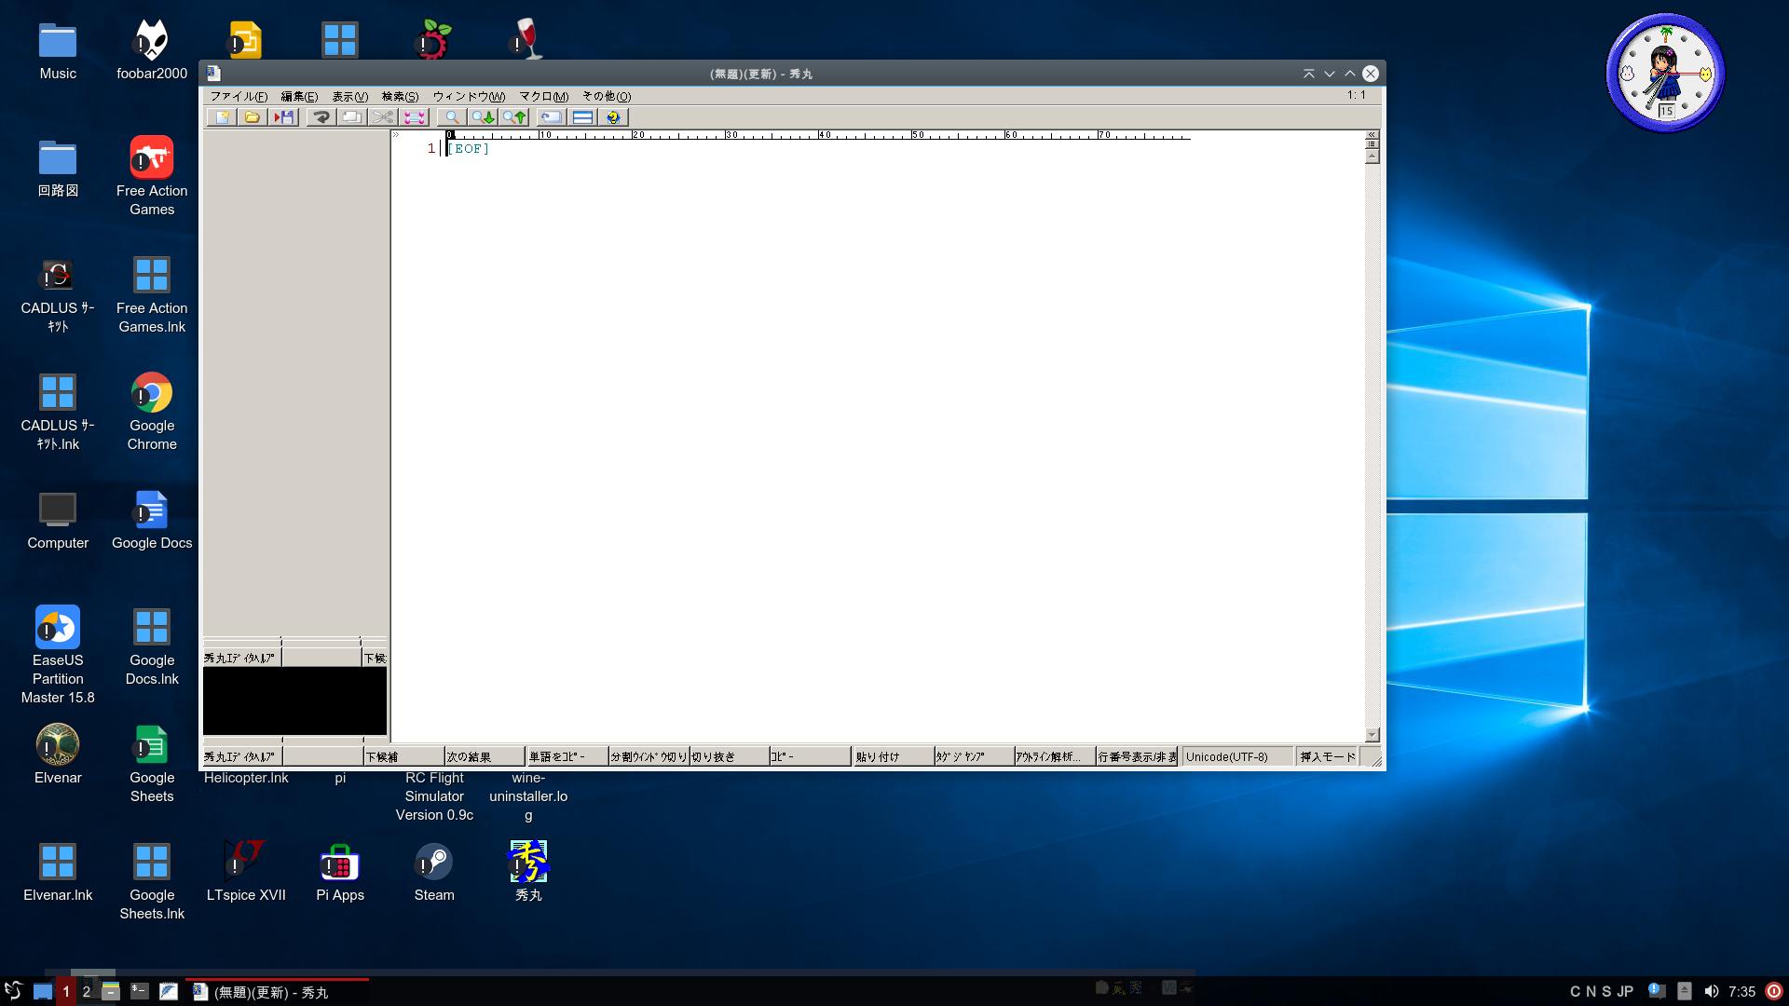The height and width of the screenshot is (1006, 1789).
Task: Click the Find Next down-arrow icon
Action: click(484, 117)
